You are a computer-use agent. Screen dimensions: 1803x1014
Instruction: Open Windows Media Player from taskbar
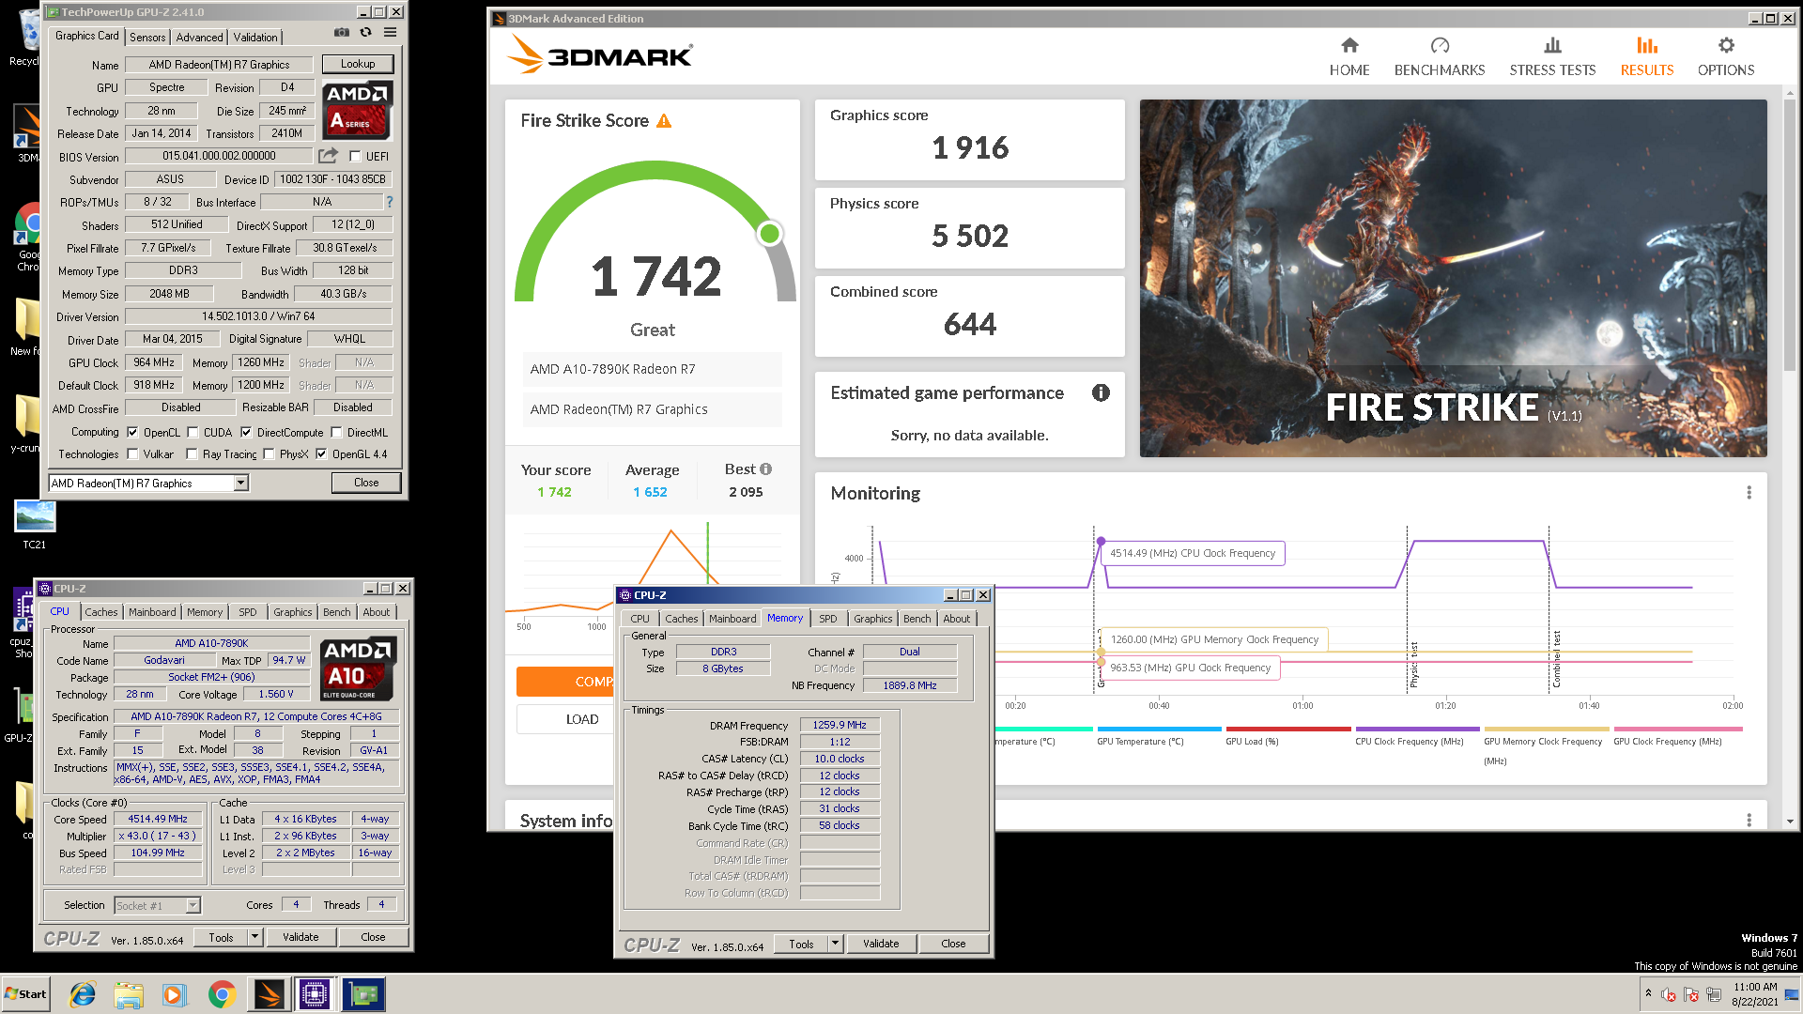[175, 994]
